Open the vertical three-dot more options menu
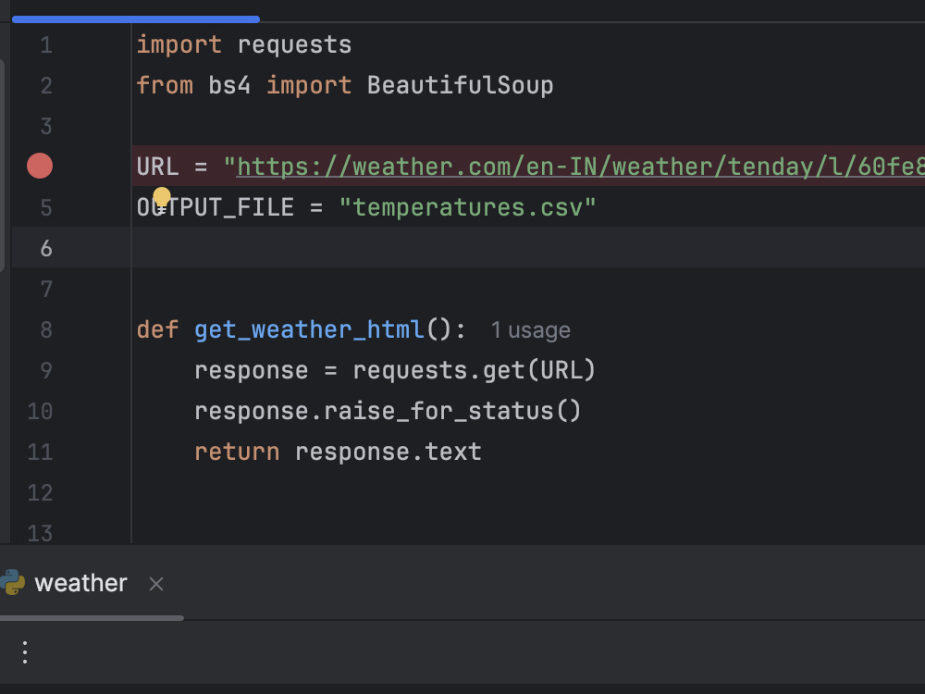Image resolution: width=925 pixels, height=694 pixels. pos(25,652)
